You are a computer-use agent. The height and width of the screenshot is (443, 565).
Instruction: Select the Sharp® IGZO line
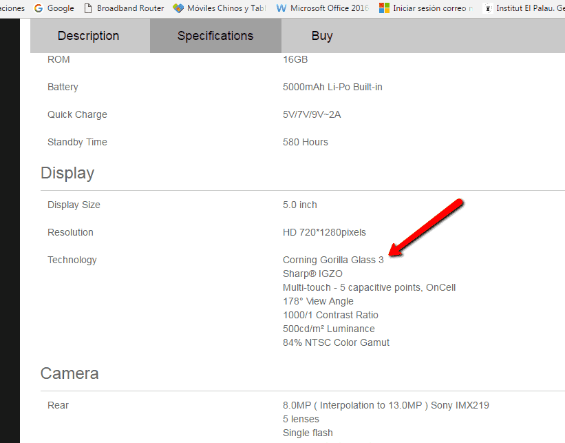[x=312, y=274]
